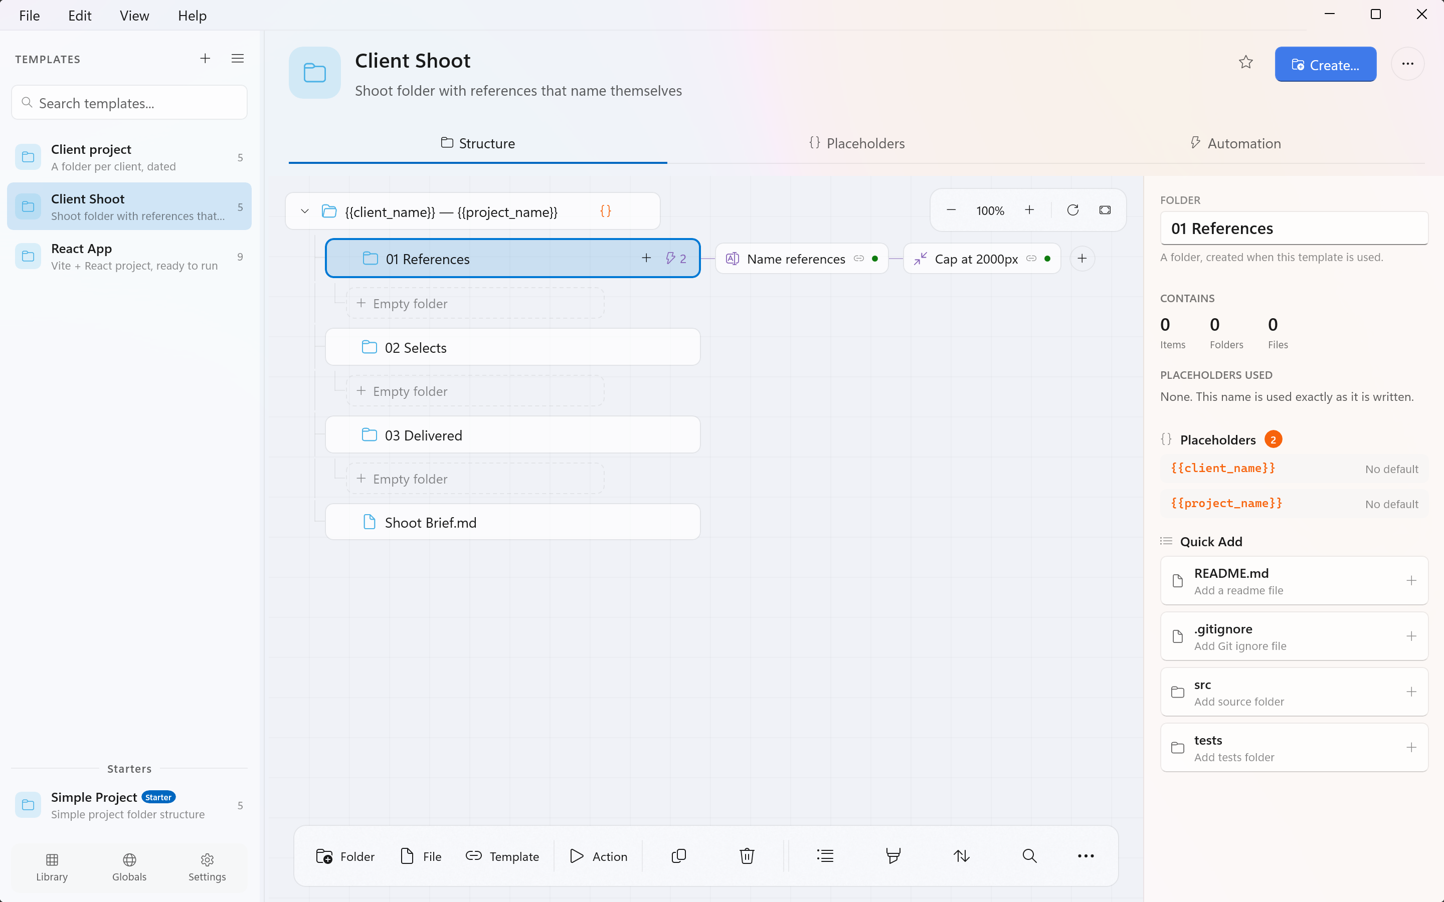
Task: Click the root folder placeholders braces icon
Action: (606, 211)
